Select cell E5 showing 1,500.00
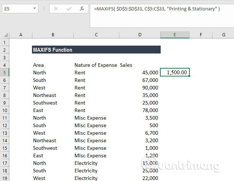 (175, 73)
